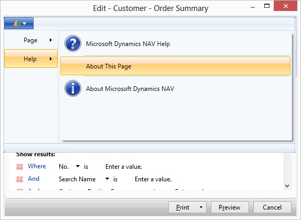Click the filter pane scroll down arrow

tap(287, 186)
